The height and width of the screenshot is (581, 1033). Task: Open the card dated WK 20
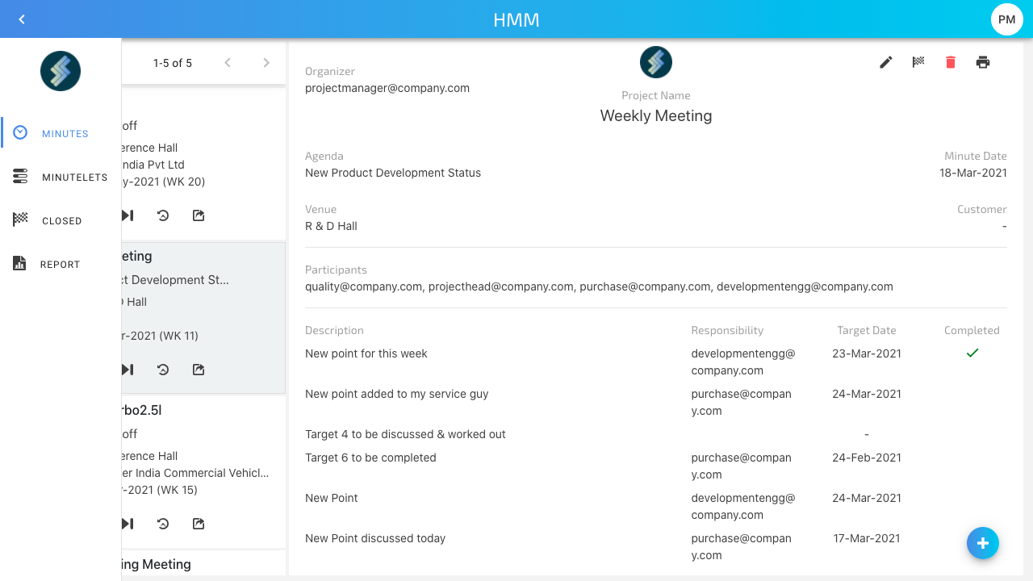(x=203, y=164)
